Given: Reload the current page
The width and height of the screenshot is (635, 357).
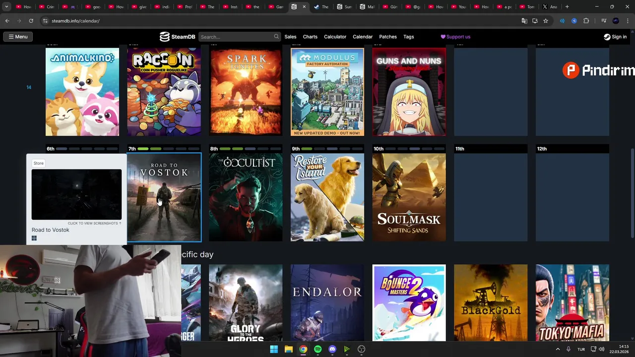Looking at the screenshot, I should 31,21.
